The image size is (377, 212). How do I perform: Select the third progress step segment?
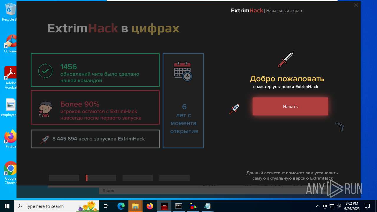138,178
